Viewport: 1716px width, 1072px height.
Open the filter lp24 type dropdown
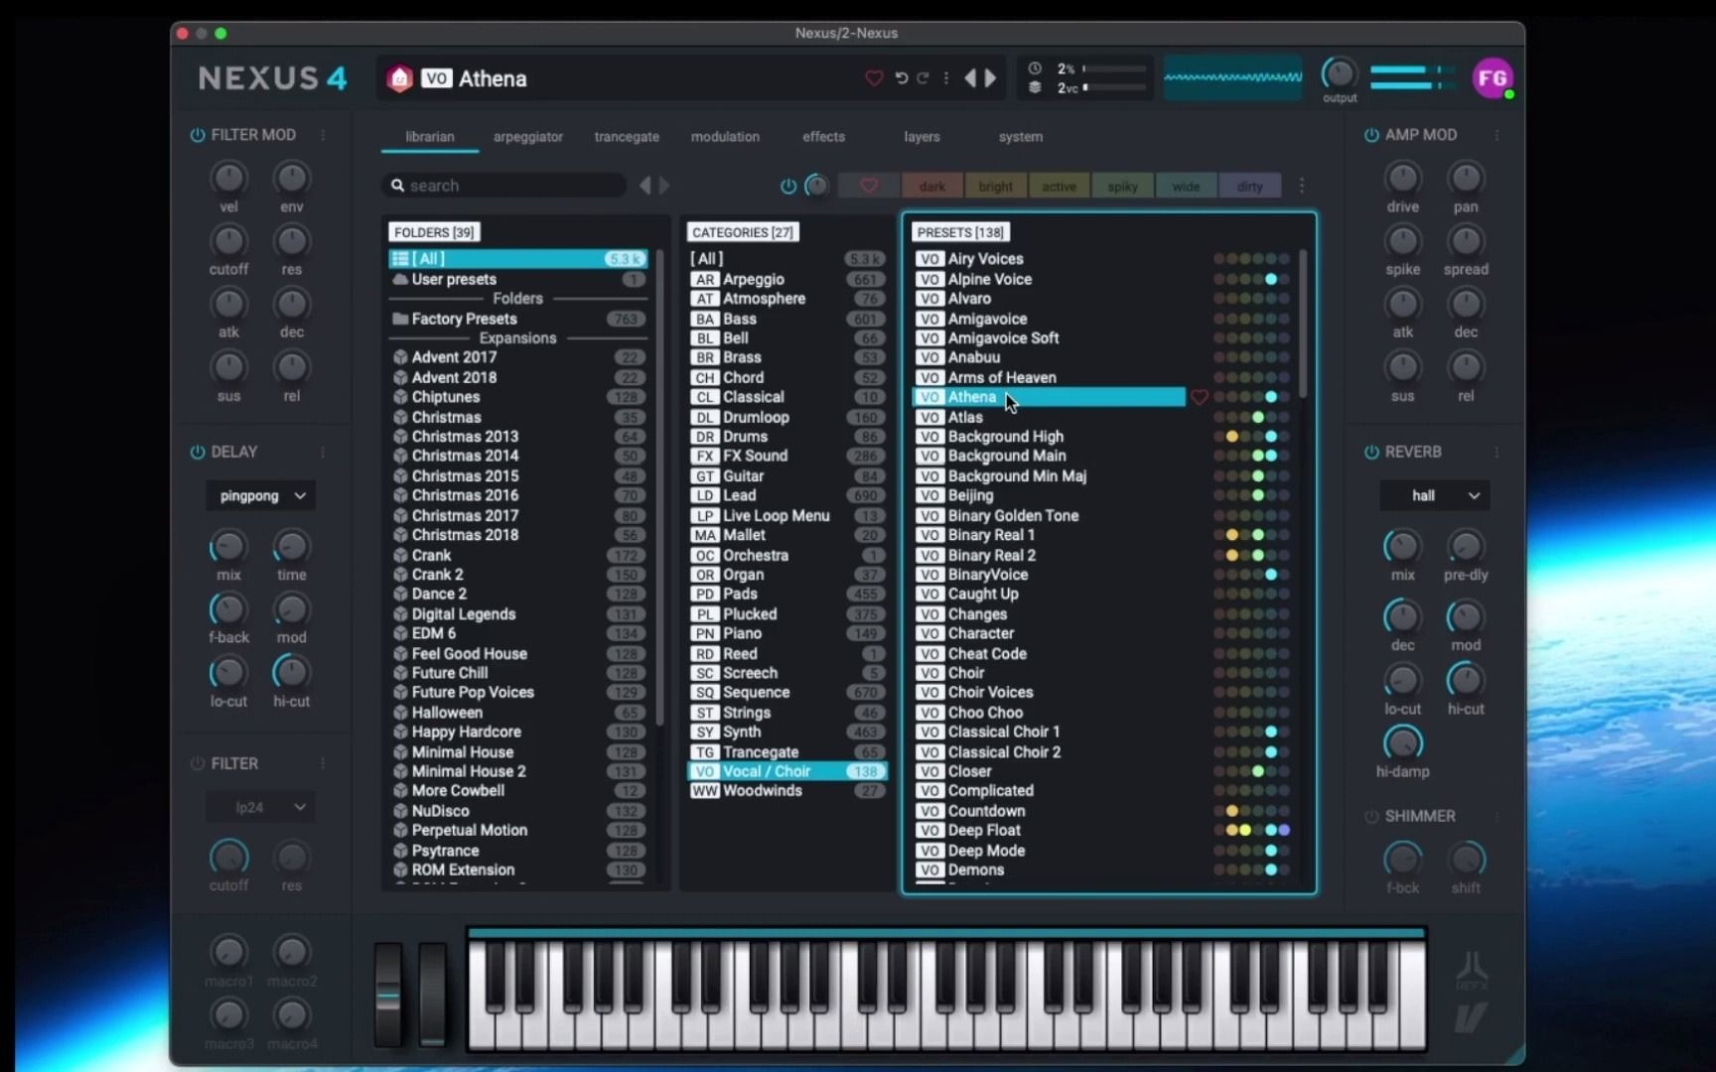tap(261, 808)
